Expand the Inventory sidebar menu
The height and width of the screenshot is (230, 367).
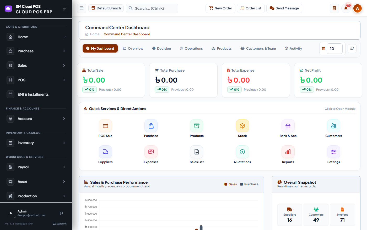[36, 143]
